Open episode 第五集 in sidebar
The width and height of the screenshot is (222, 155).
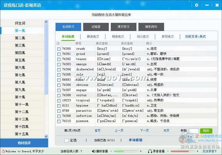coord(22,60)
